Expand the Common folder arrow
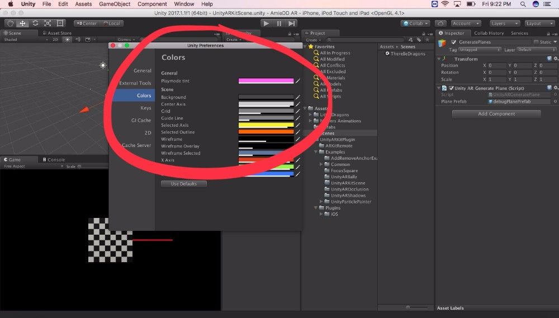 (321, 164)
